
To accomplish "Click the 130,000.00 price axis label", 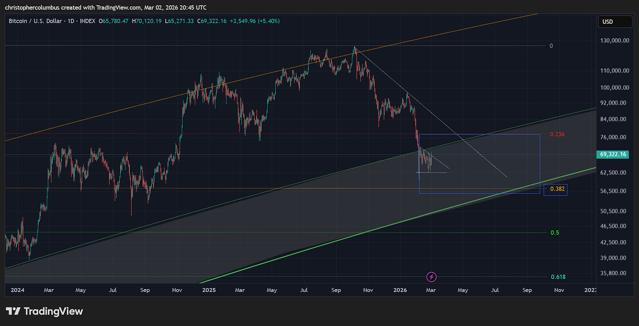I will 614,41.
